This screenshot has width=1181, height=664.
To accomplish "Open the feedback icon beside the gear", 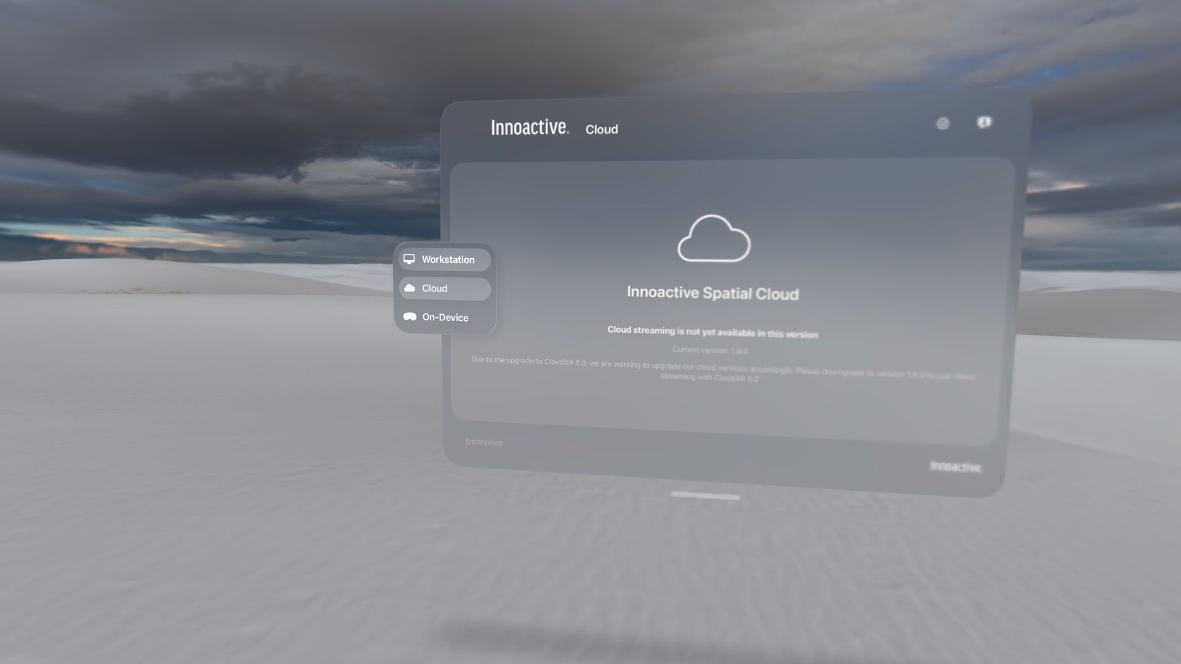I will point(984,122).
